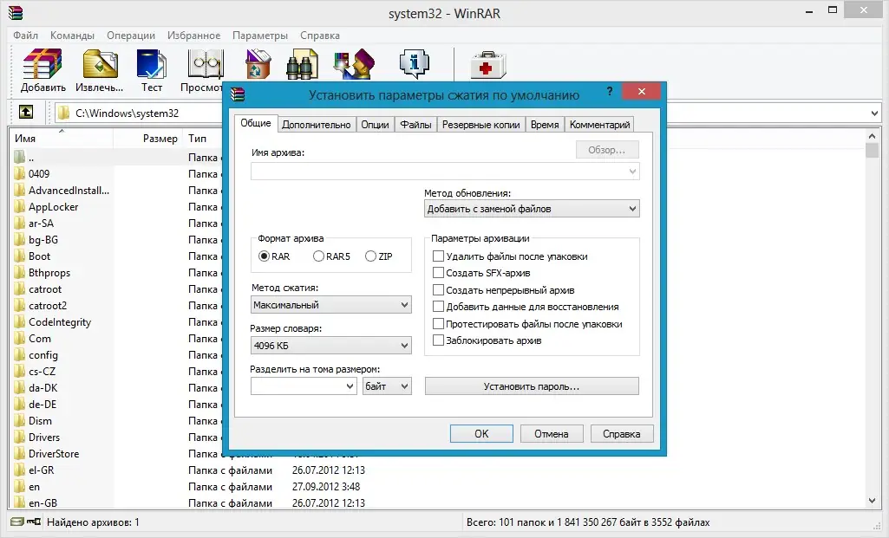This screenshot has width=889, height=538.
Task: Open the Избранное menu
Action: pyautogui.click(x=194, y=36)
